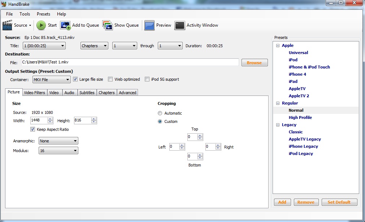Increase Left crop value spinner

pos(182,145)
